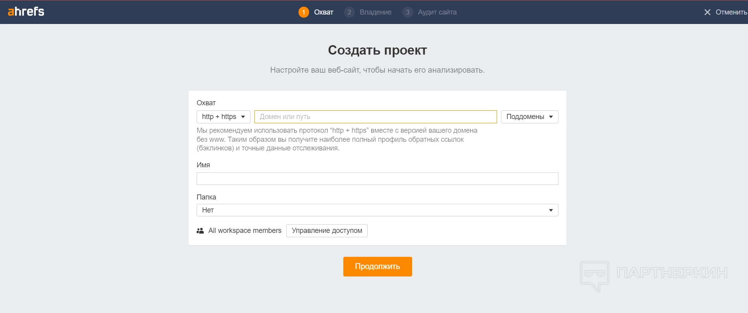748x313 pixels.
Task: Click the Партнеркин watermark speech-bubble icon
Action: pyautogui.click(x=595, y=275)
